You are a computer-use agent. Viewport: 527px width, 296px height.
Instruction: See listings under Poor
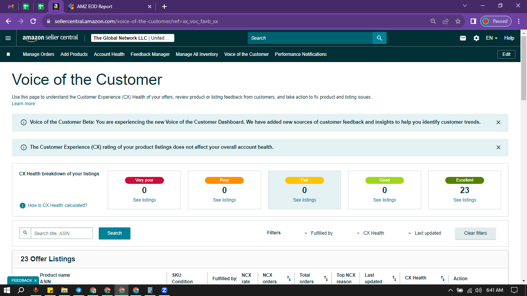point(225,200)
